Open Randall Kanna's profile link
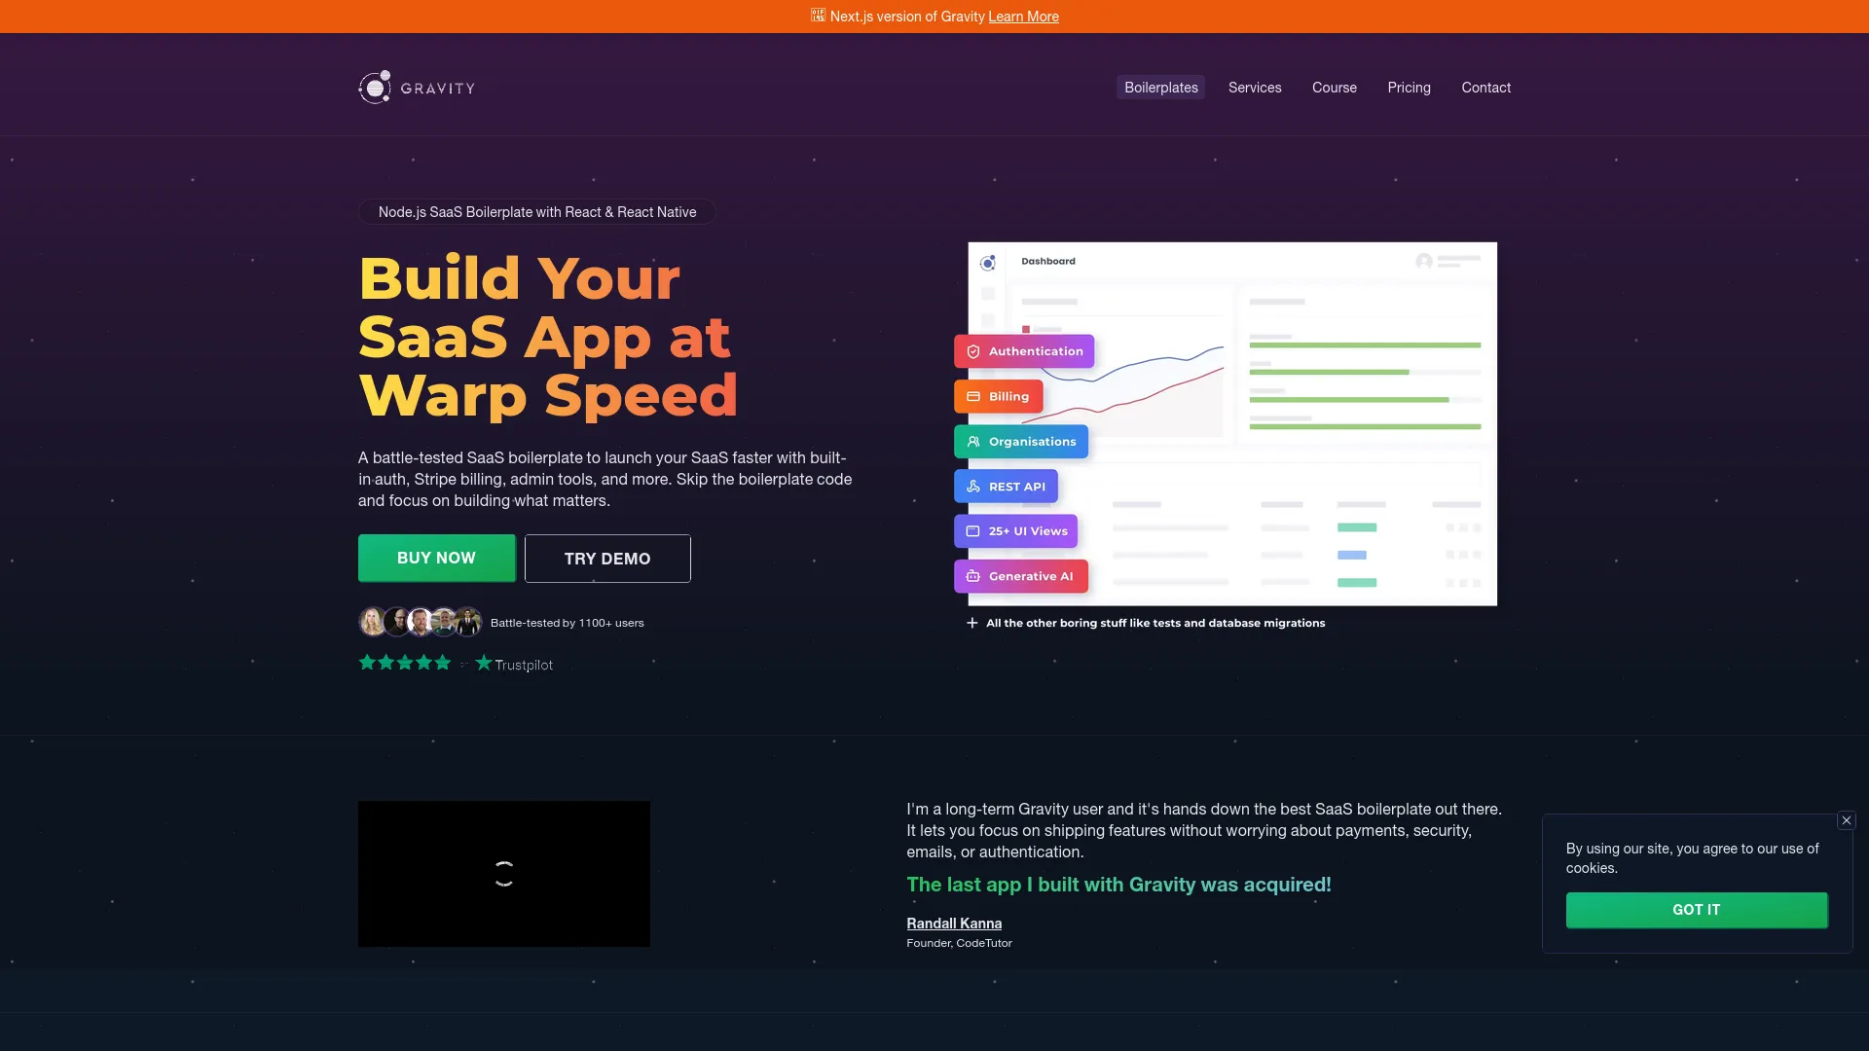Viewport: 1869px width, 1051px height. (x=954, y=924)
